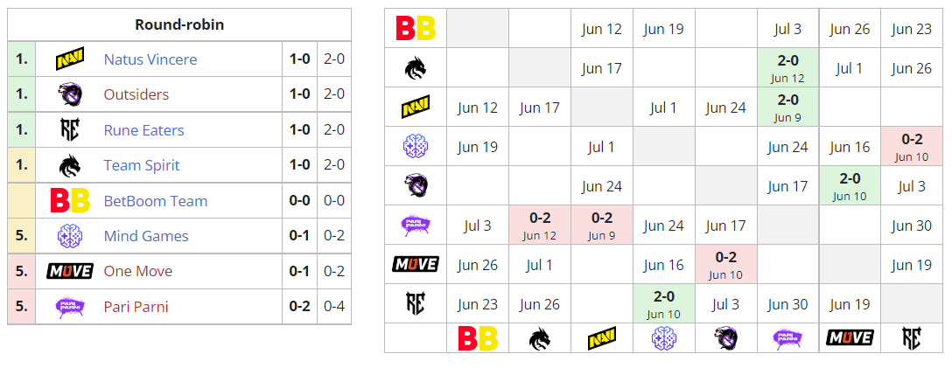952x368 pixels.
Task: Click Rune Eaters logo in standings
Action: [69, 130]
